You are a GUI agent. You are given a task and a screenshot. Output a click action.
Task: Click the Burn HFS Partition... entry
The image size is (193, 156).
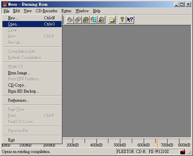[32, 79]
